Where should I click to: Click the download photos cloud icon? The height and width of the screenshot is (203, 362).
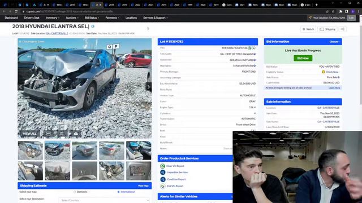pos(76,134)
